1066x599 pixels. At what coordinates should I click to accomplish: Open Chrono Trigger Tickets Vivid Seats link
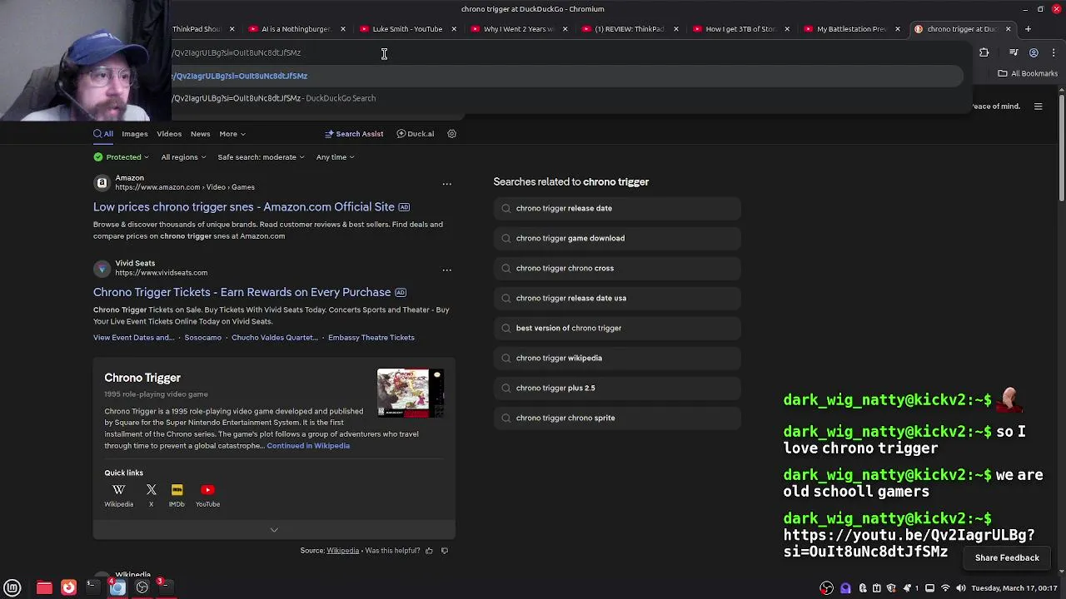(x=242, y=293)
